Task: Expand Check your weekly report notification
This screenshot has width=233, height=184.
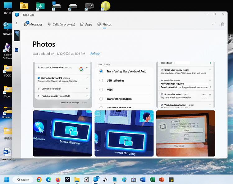Action: [x=210, y=70]
